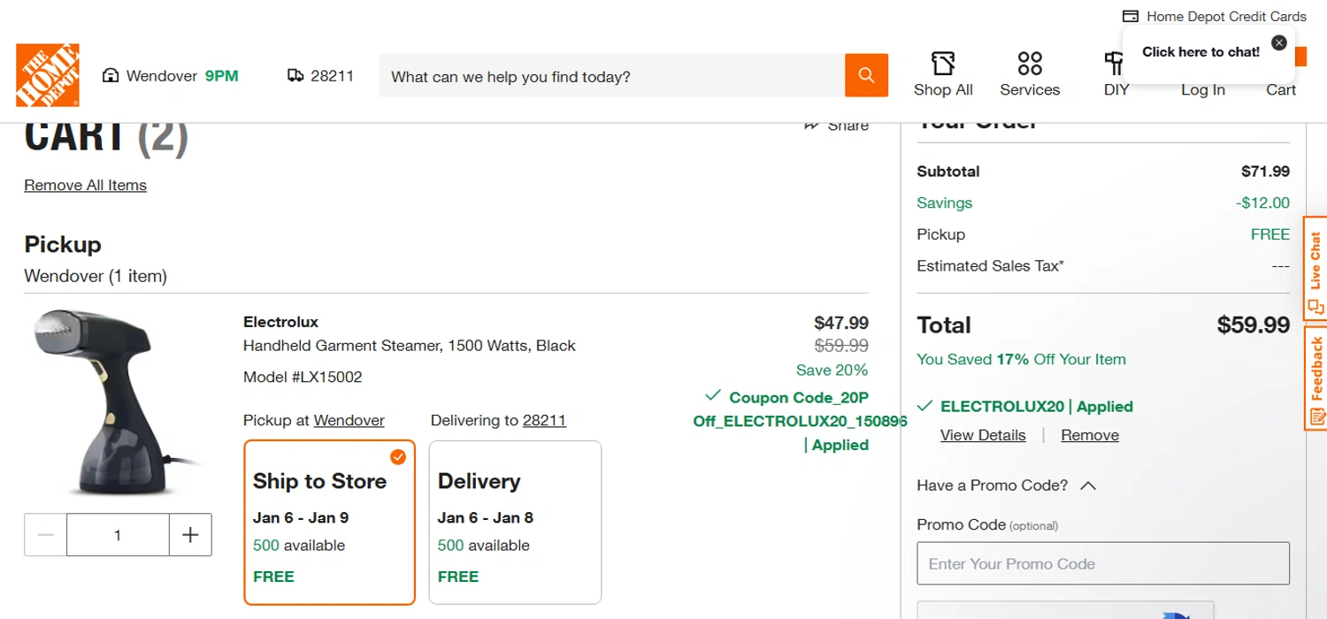Click the DIY hammer icon

pyautogui.click(x=1114, y=64)
